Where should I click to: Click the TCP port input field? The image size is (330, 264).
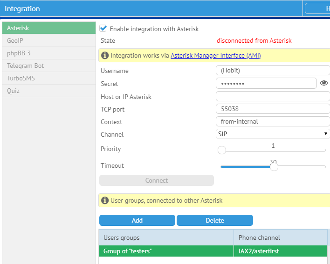pyautogui.click(x=273, y=109)
